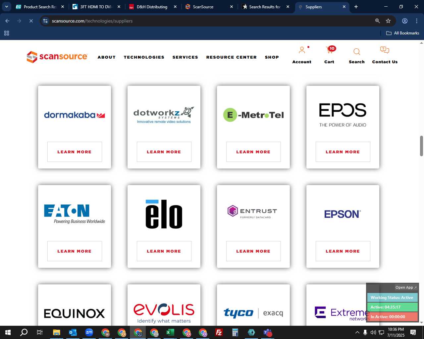424x339 pixels.
Task: Click the Equinox supplier logo
Action: coord(75,314)
